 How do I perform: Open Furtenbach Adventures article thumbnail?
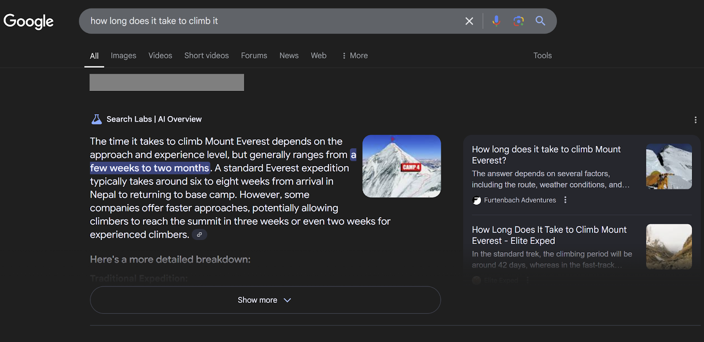[669, 166]
